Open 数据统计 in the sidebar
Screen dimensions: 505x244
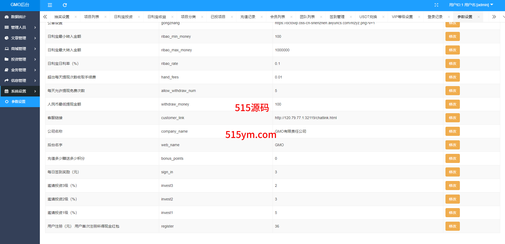point(19,17)
